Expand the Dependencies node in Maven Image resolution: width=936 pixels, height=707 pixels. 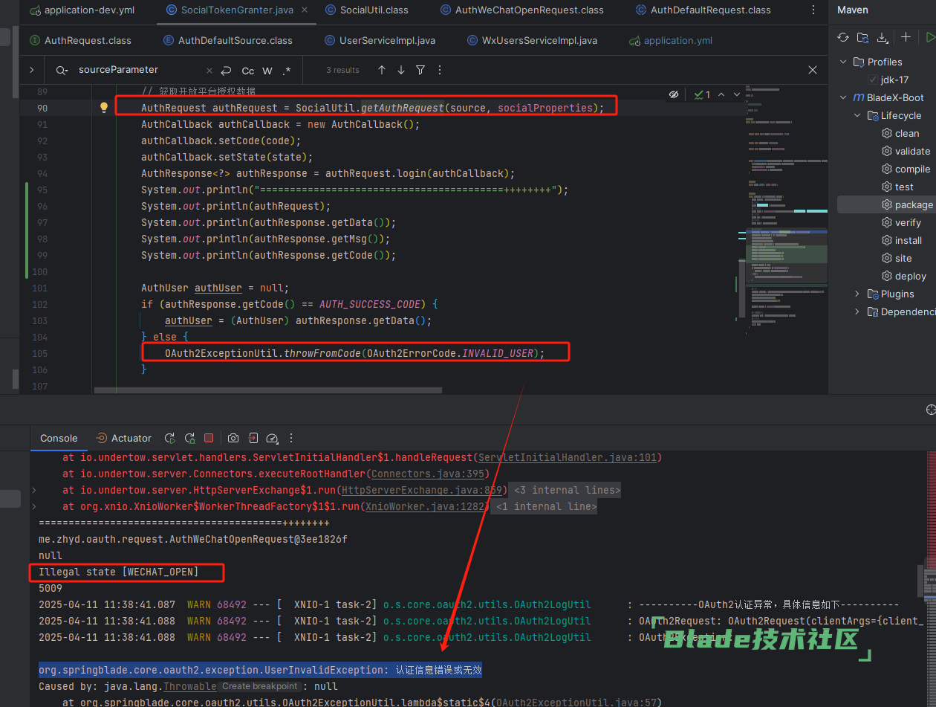coord(857,311)
